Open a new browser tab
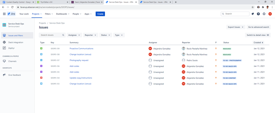 [x=176, y=2]
